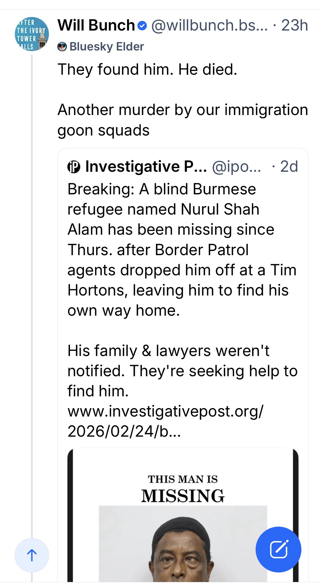The image size is (321, 588).
Task: Open the Investigative P... author name
Action: [x=146, y=167]
